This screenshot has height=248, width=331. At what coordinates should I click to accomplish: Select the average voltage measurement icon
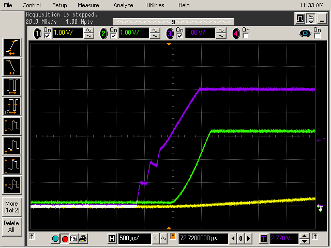tap(12, 185)
